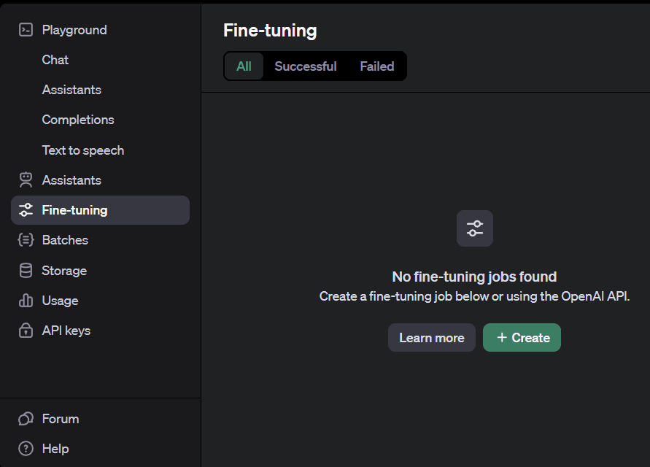
Task: Click the sliders icon above the empty-state message
Action: 475,228
